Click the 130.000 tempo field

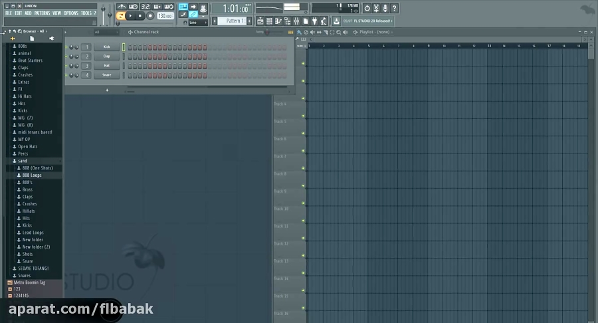pos(165,16)
